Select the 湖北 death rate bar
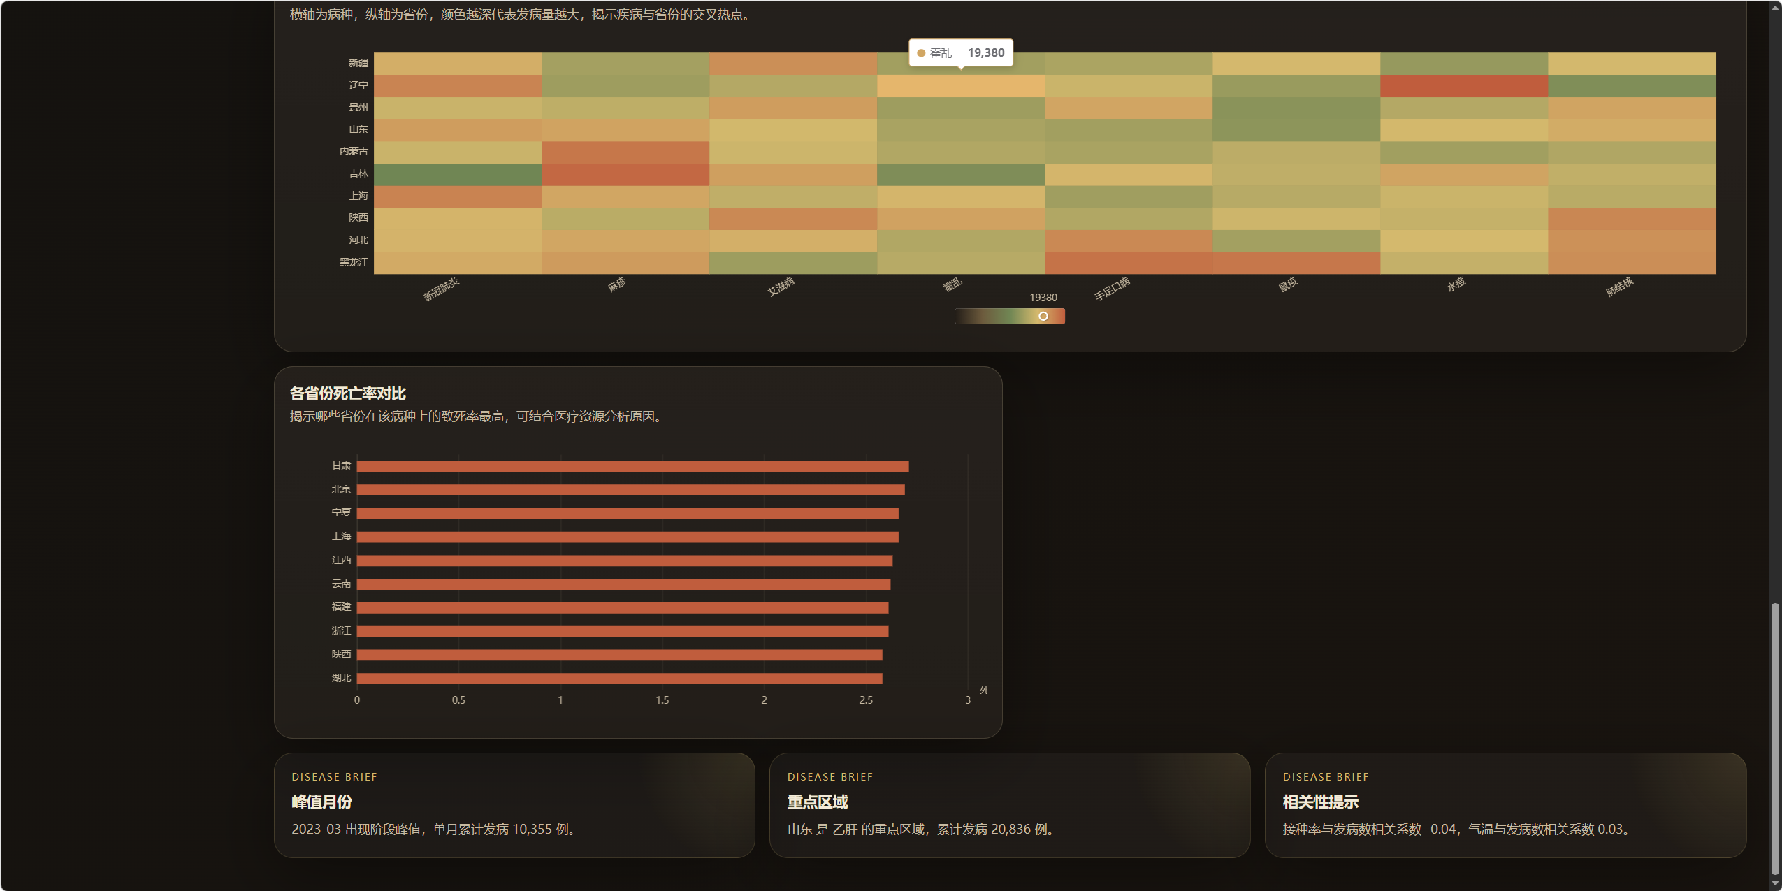 pyautogui.click(x=619, y=679)
